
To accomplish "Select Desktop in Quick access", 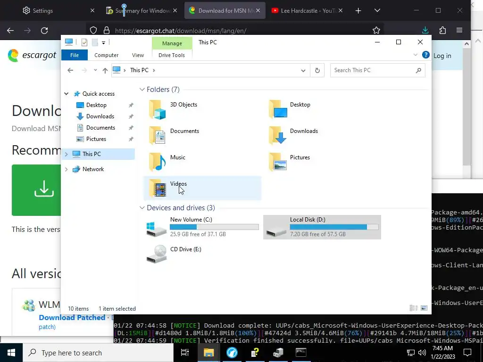I will point(96,105).
